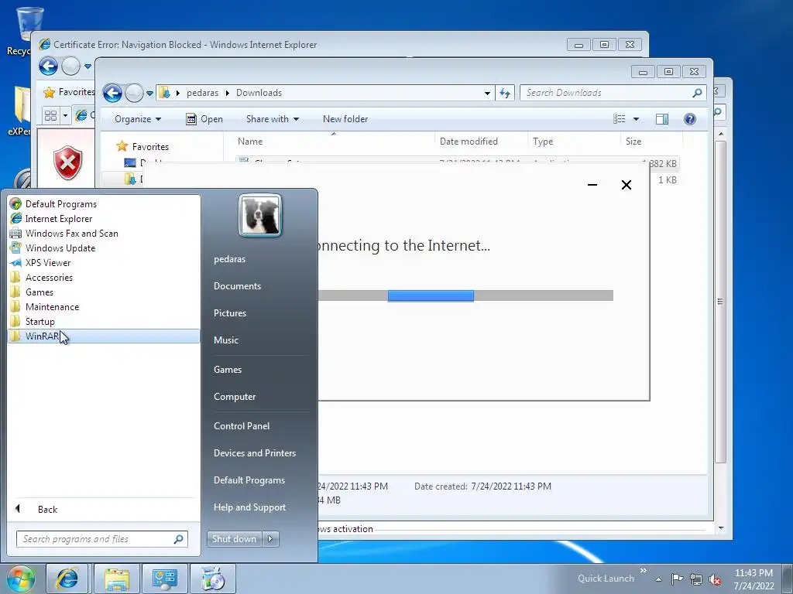This screenshot has width=793, height=594.
Task: Click the Connecting progress bar
Action: tap(465, 295)
